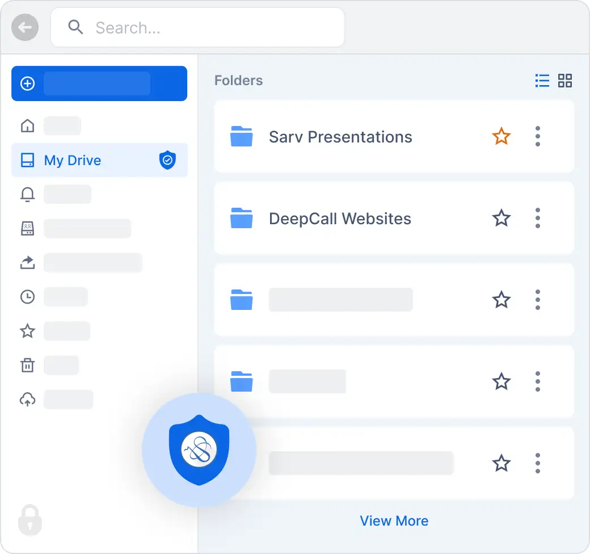This screenshot has width=590, height=554.
Task: Click the back arrow above the sidebar
Action: 24,27
